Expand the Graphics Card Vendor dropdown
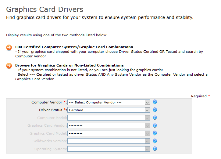The height and width of the screenshot is (159, 221). pos(109,125)
